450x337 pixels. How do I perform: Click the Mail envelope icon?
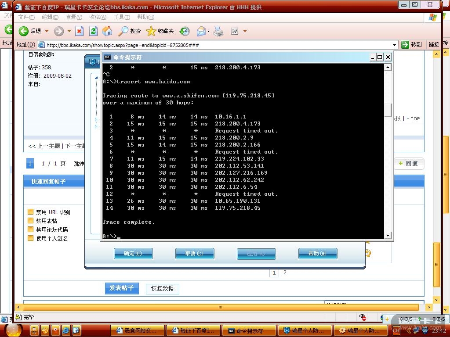point(201,31)
